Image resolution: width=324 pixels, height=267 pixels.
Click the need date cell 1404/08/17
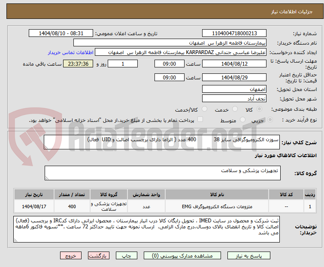pyautogui.click(x=34, y=206)
